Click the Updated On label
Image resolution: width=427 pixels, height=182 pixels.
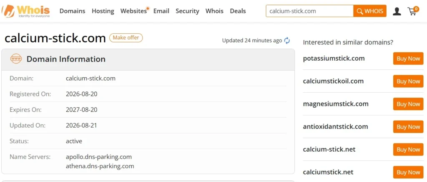coord(28,125)
